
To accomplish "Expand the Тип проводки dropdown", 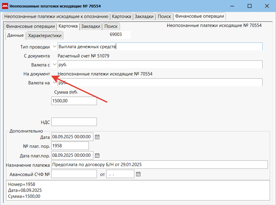I will pos(54,47).
